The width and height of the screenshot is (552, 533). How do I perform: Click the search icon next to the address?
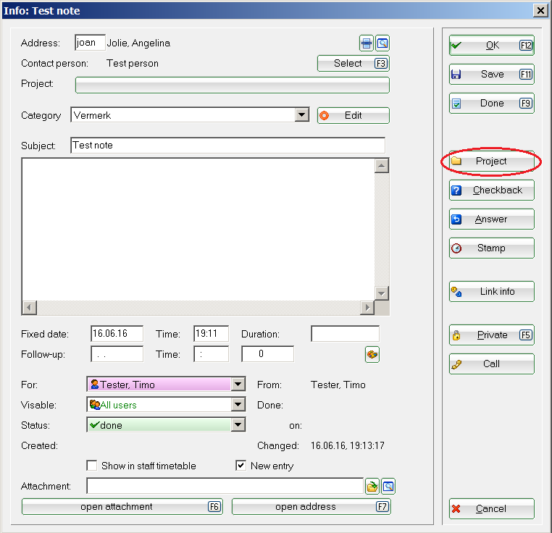382,43
